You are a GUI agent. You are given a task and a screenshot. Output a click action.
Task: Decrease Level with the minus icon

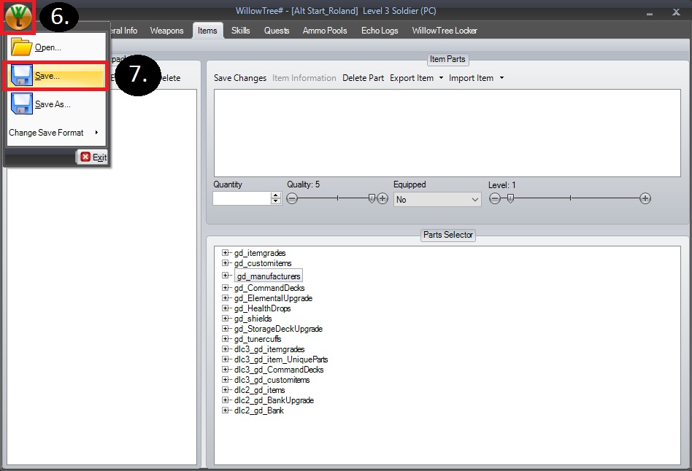pyautogui.click(x=495, y=198)
